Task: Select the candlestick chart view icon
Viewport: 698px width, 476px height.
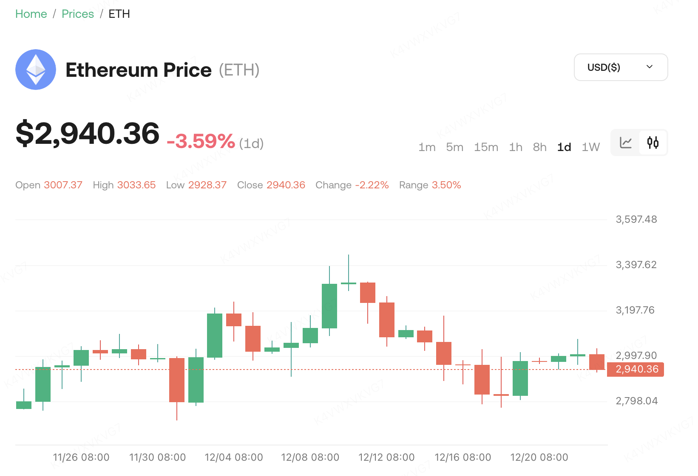Action: click(x=653, y=143)
